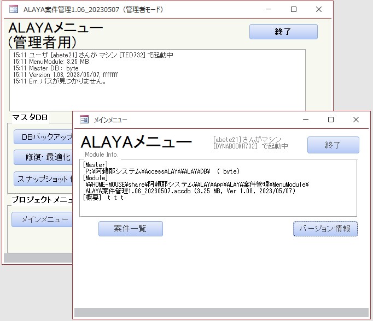Click the スナップショット button in the admin window
The width and height of the screenshot is (373, 321).
(x=43, y=179)
